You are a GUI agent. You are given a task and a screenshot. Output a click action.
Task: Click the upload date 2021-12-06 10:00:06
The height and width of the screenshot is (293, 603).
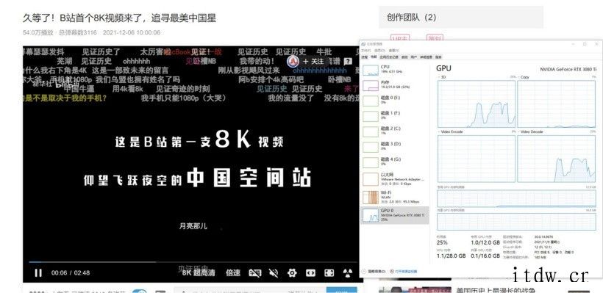(132, 32)
